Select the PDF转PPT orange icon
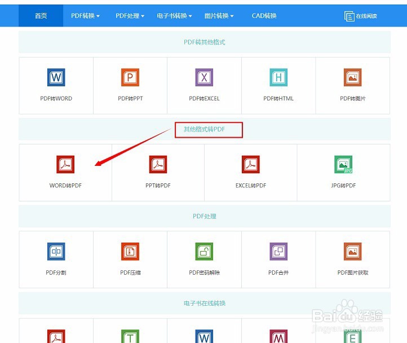407x343 pixels. point(130,77)
